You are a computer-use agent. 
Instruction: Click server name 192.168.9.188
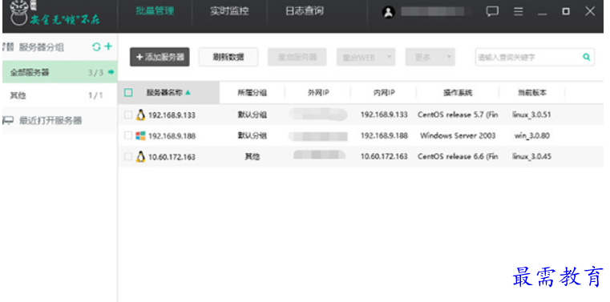(172, 136)
